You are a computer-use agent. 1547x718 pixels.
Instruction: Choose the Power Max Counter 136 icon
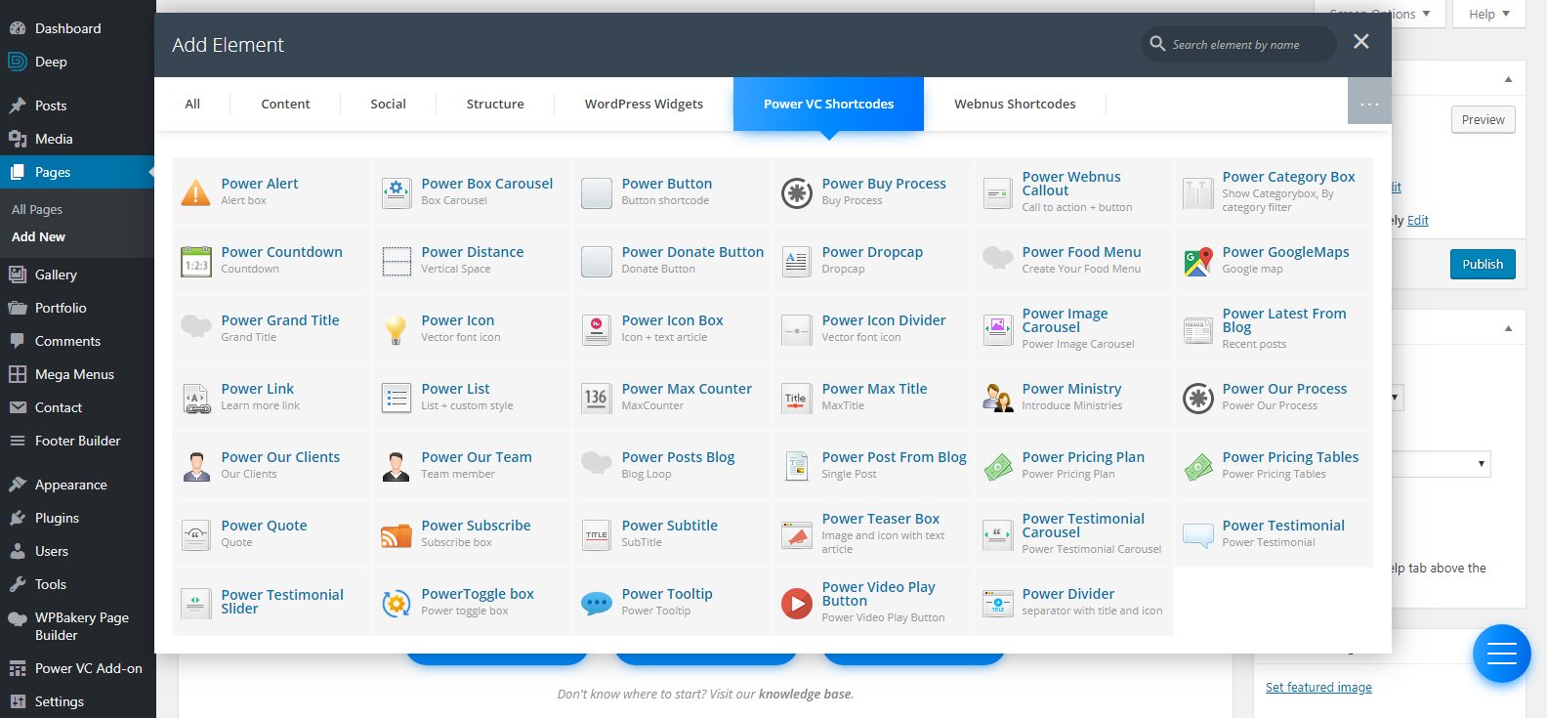[x=597, y=398]
